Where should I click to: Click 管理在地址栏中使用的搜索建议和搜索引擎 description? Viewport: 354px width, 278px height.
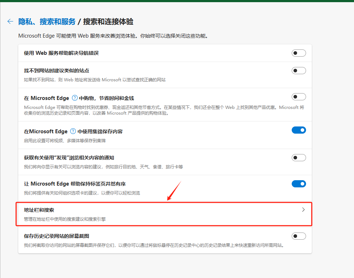[x=65, y=219]
